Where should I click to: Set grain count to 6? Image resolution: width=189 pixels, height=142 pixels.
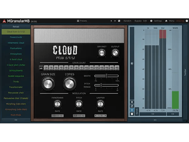66,68
